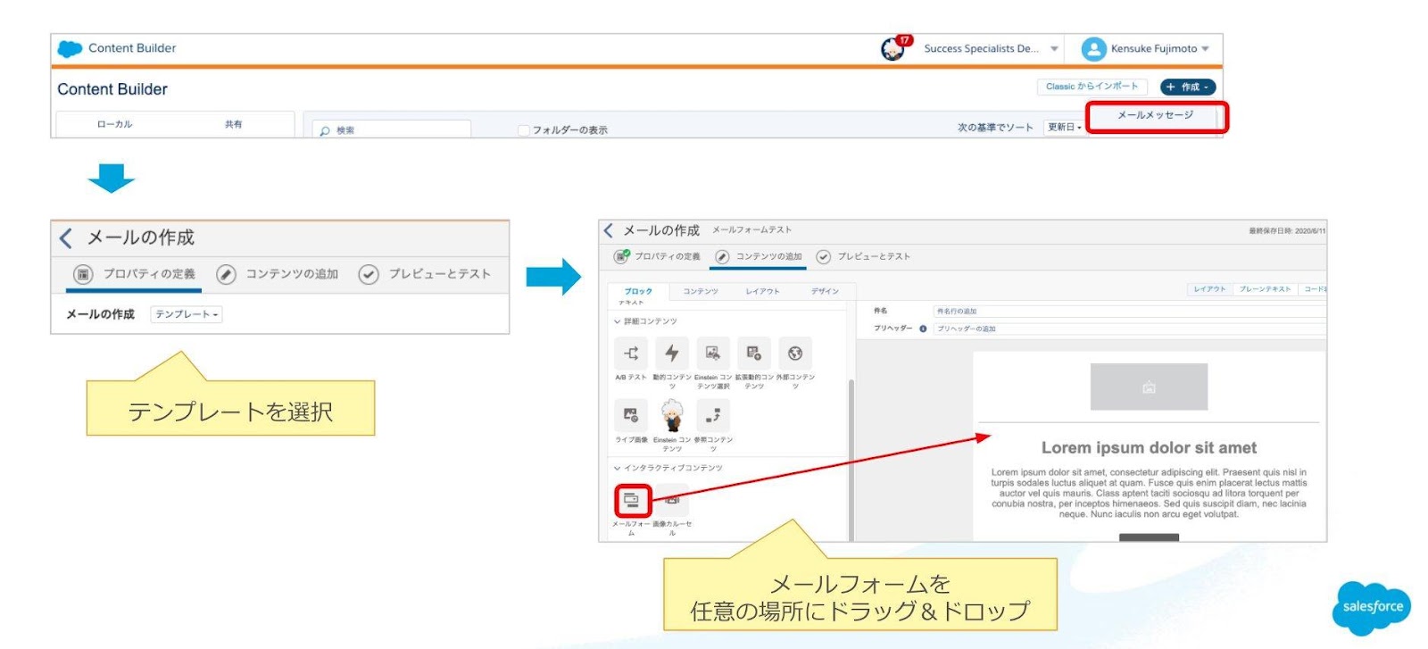Image resolution: width=1428 pixels, height=649 pixels.
Task: Go to プロパティの定義 step in the right editor
Action: (657, 256)
